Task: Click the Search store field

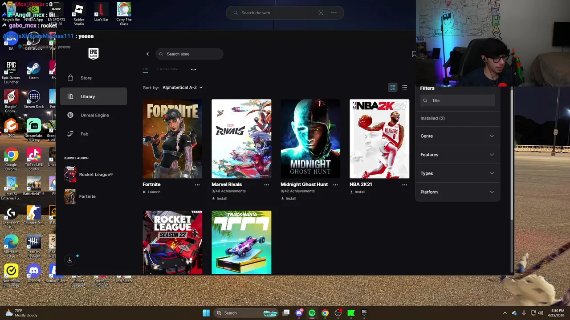Action: point(189,54)
